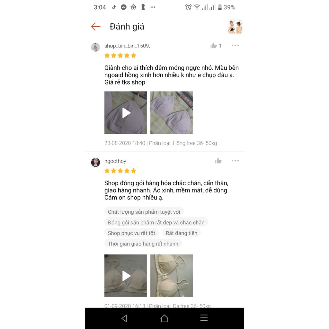Image resolution: width=329 pixels, height=329 pixels.
Task: Like ngocthoy's review with thumbs-up
Action: tap(218, 161)
